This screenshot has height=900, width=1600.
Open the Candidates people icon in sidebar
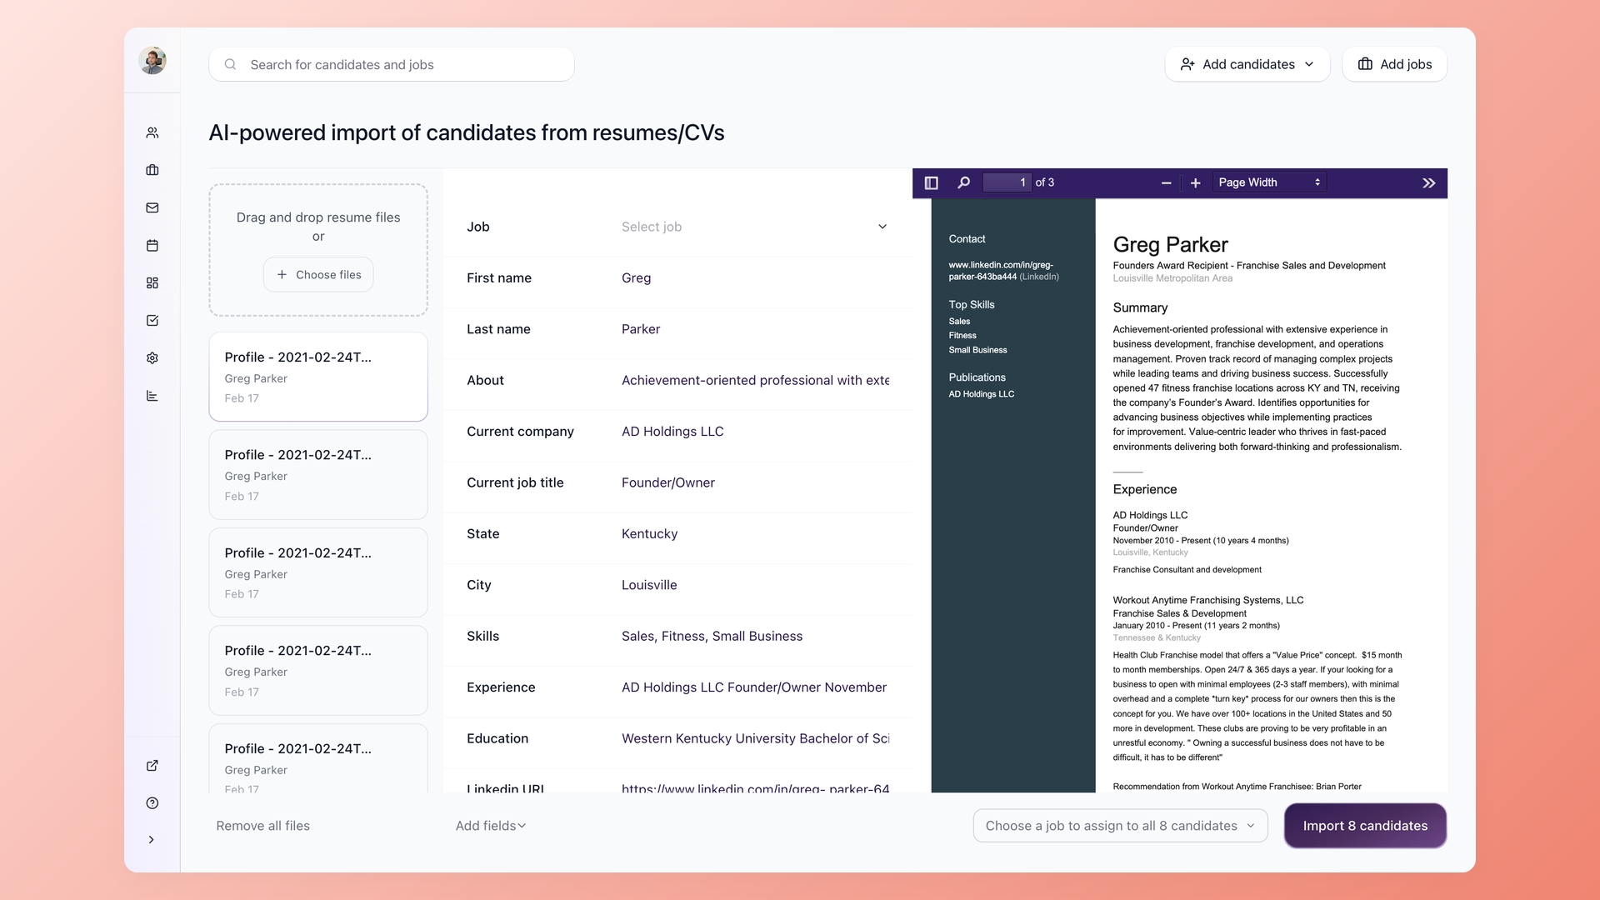152,132
